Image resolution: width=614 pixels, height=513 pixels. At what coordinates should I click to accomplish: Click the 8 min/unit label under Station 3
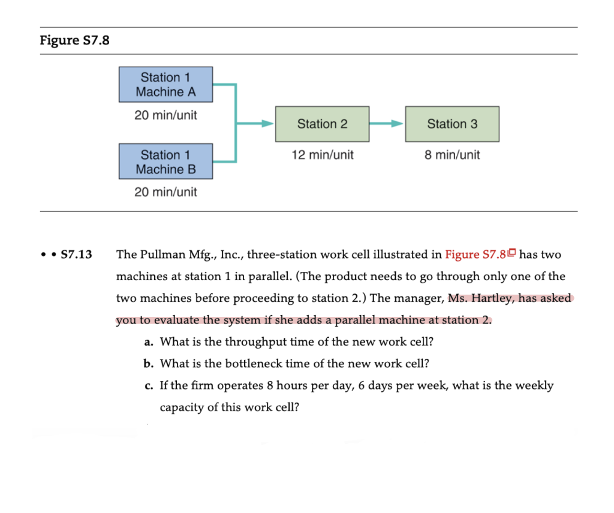pos(452,155)
